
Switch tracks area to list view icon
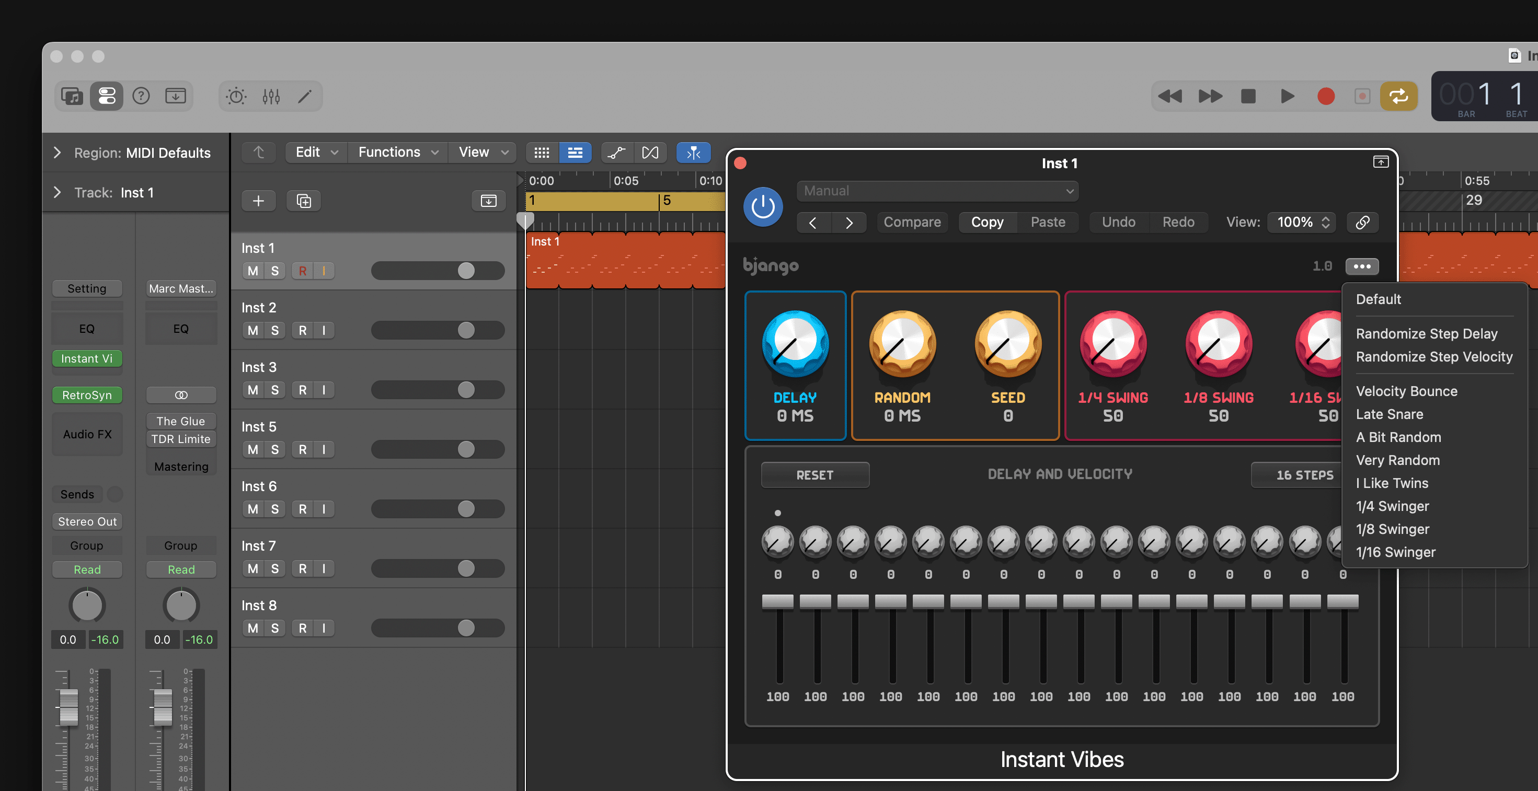tap(575, 153)
